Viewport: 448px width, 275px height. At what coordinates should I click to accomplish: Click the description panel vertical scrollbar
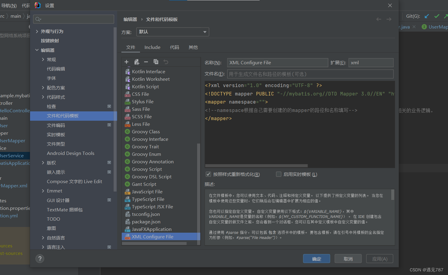[393, 195]
